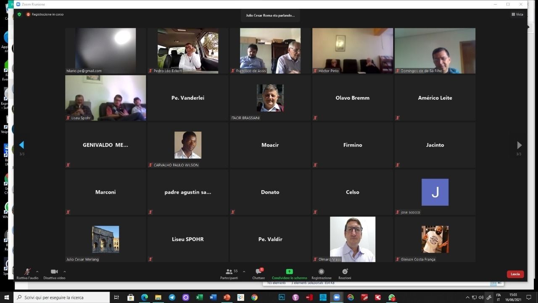Screen dimensions: 538x303
Task: Open Telegram from the taskbar
Action: 172,298
